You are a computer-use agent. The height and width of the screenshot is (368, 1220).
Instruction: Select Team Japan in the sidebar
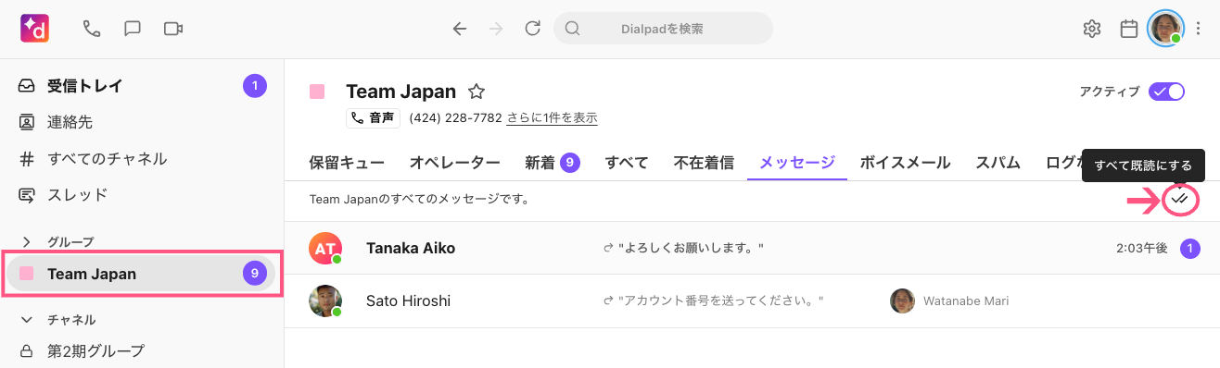click(x=141, y=274)
